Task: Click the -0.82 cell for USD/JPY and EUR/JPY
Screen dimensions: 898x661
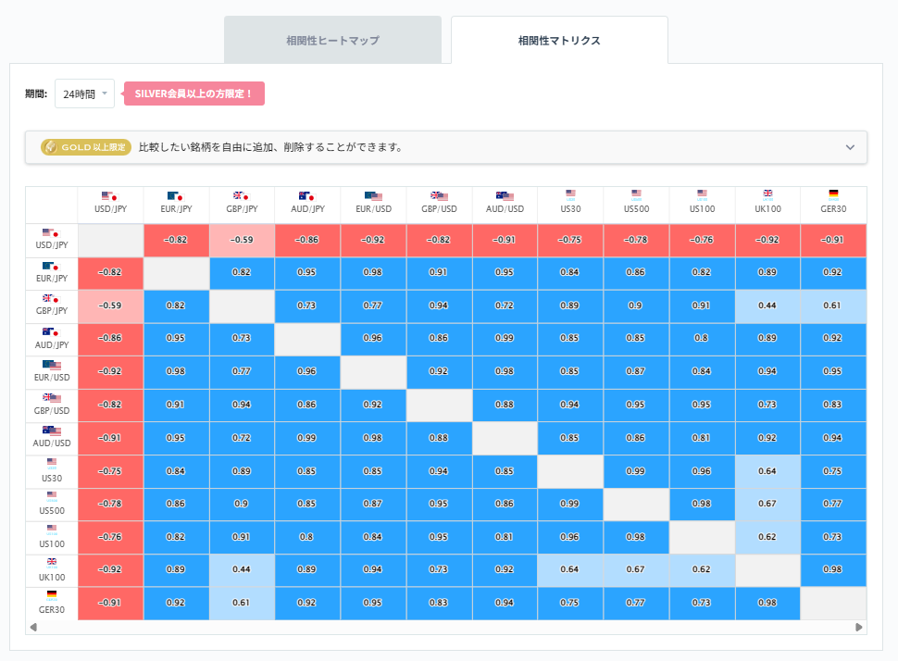Action: coord(176,240)
